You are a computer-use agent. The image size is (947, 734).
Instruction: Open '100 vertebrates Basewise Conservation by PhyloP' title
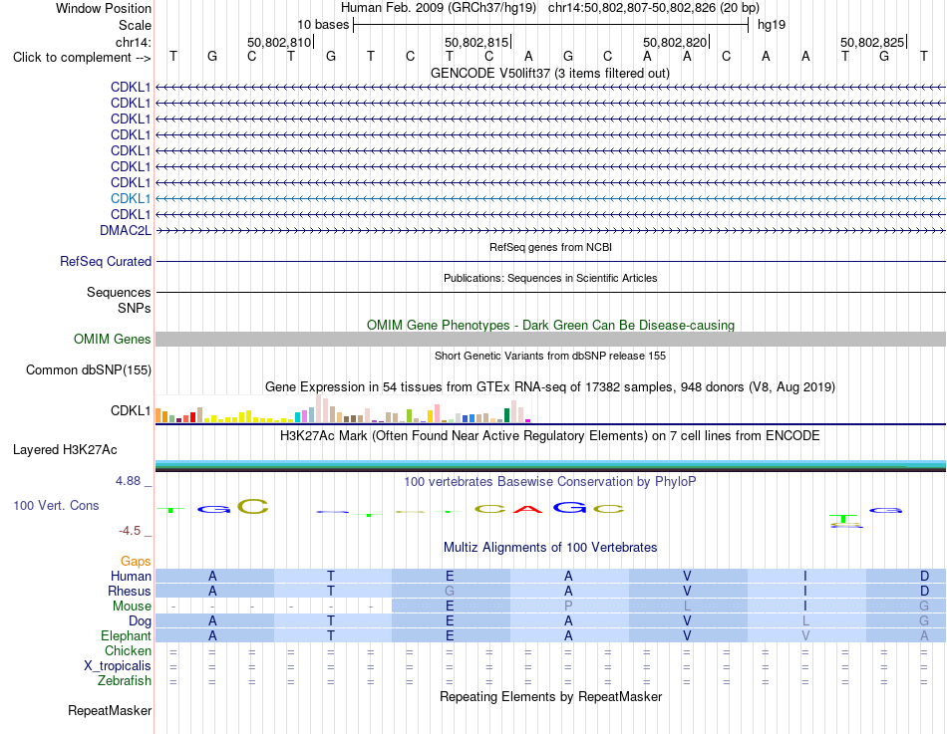[550, 482]
